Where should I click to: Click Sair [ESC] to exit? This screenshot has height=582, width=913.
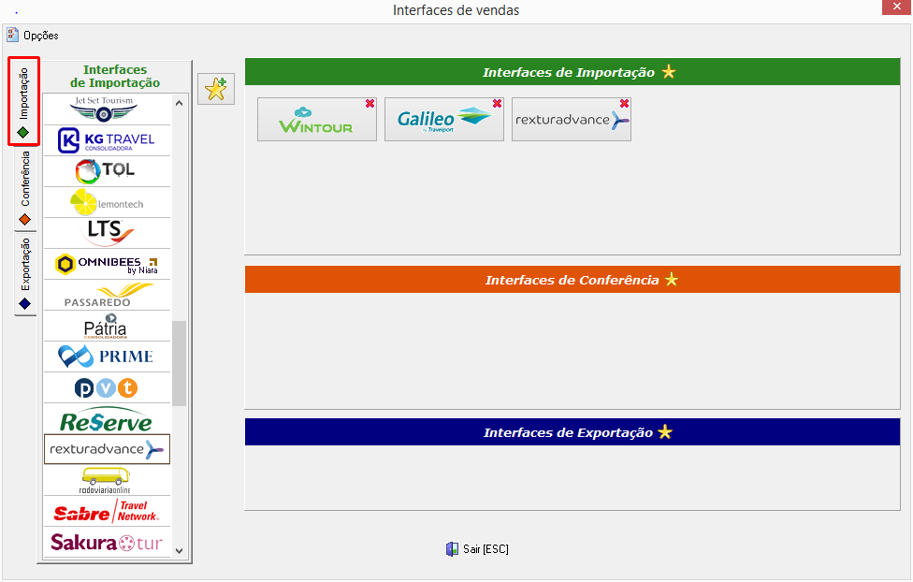point(477,549)
